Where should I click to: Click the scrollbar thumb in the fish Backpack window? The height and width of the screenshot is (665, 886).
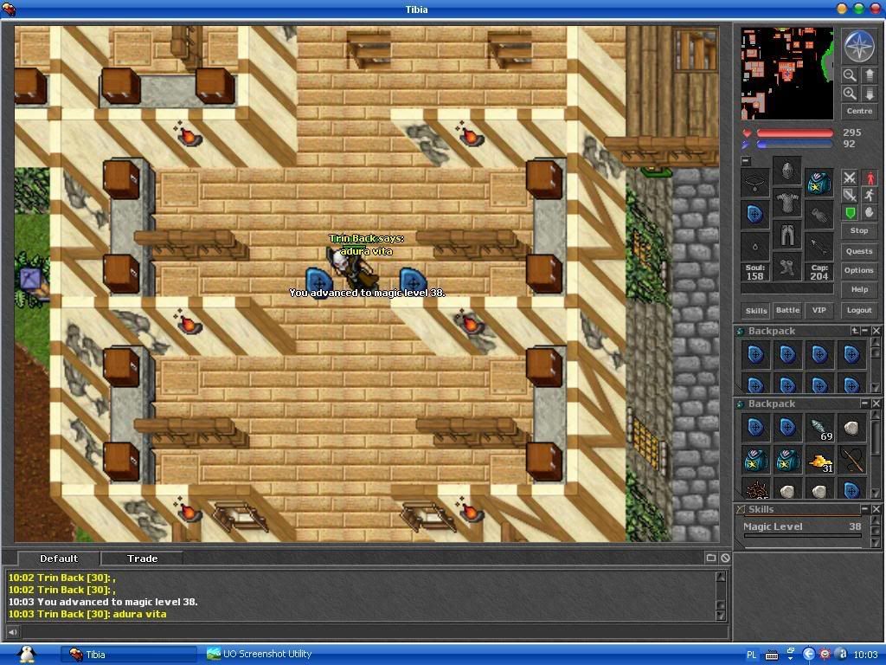coord(876,438)
